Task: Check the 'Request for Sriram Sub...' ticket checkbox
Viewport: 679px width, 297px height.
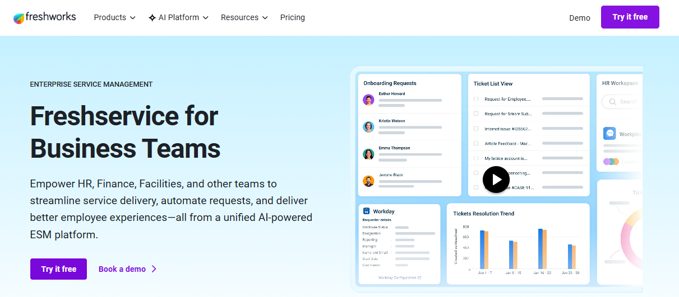Action: (476, 114)
